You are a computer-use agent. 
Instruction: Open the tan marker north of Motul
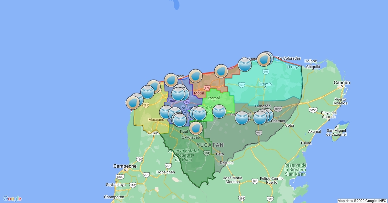point(196,76)
